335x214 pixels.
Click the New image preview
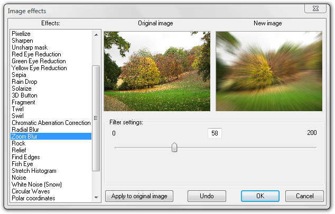click(x=269, y=71)
